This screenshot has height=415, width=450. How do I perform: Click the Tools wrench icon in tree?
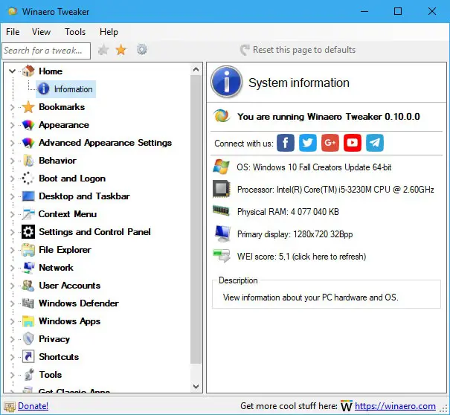pyautogui.click(x=28, y=375)
